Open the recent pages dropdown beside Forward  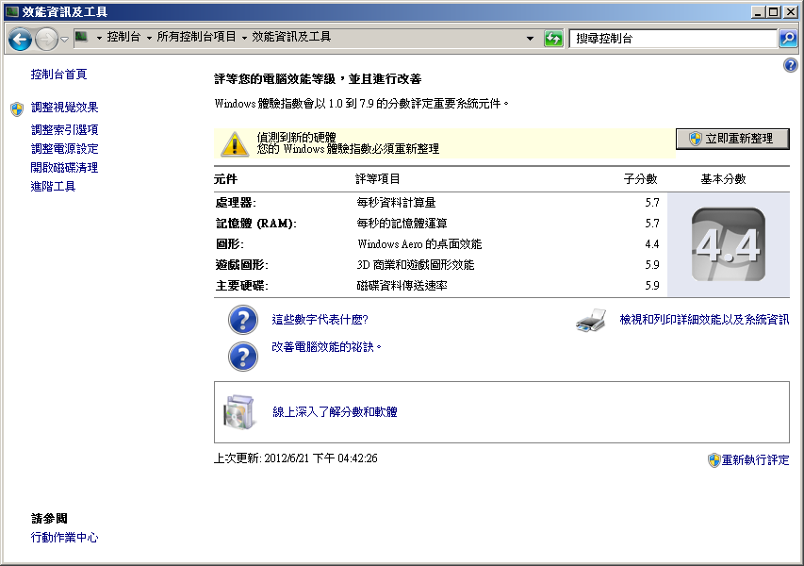pos(65,39)
